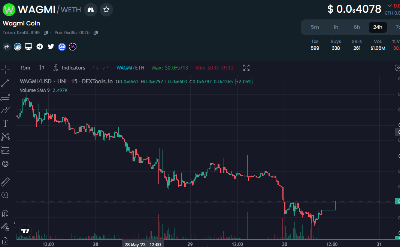Click the TradingView logo on chart
This screenshot has width=400, height=247.
pyautogui.click(x=25, y=231)
